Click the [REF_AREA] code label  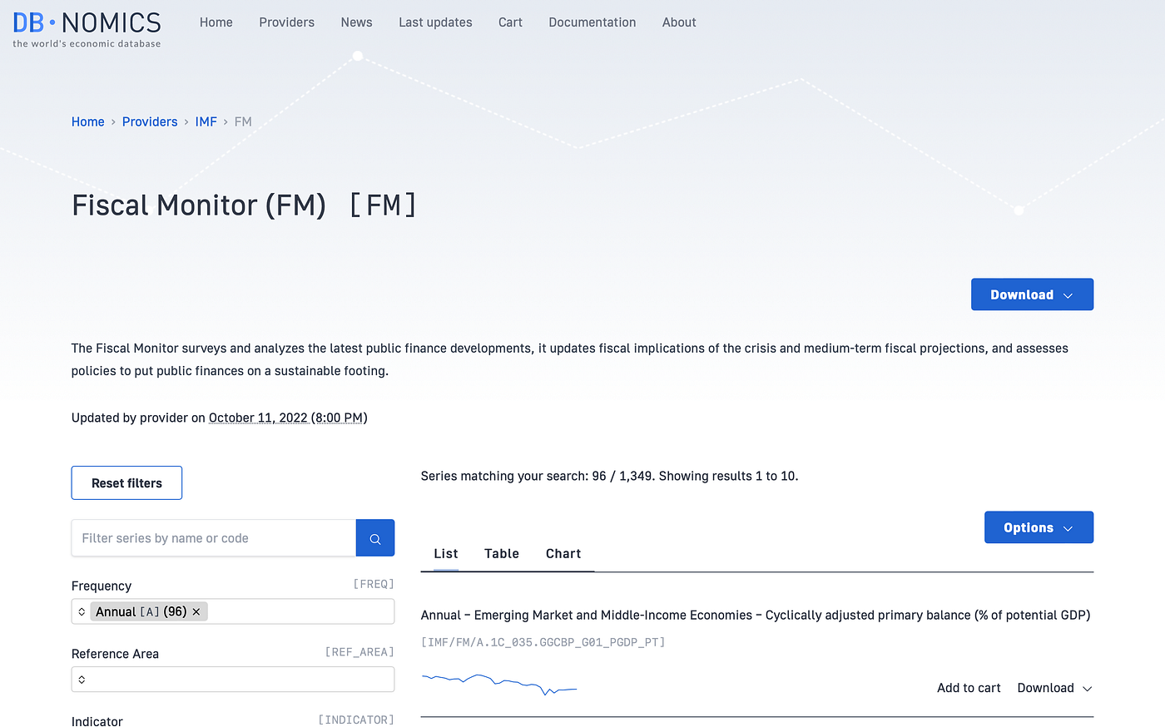[359, 652]
